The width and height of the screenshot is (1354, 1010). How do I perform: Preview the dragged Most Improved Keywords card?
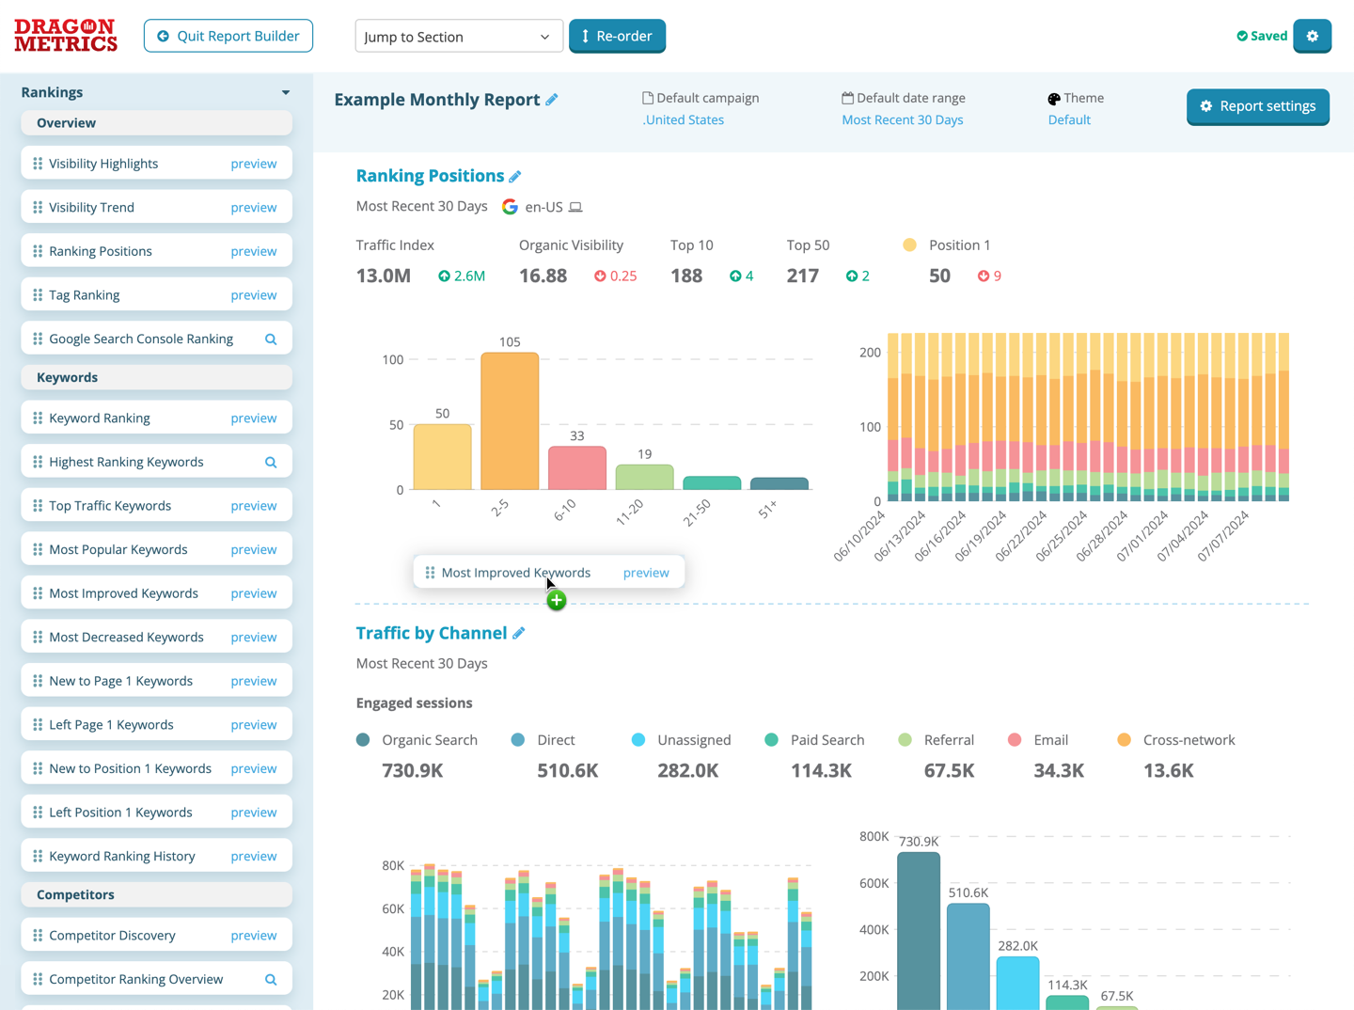(x=646, y=573)
